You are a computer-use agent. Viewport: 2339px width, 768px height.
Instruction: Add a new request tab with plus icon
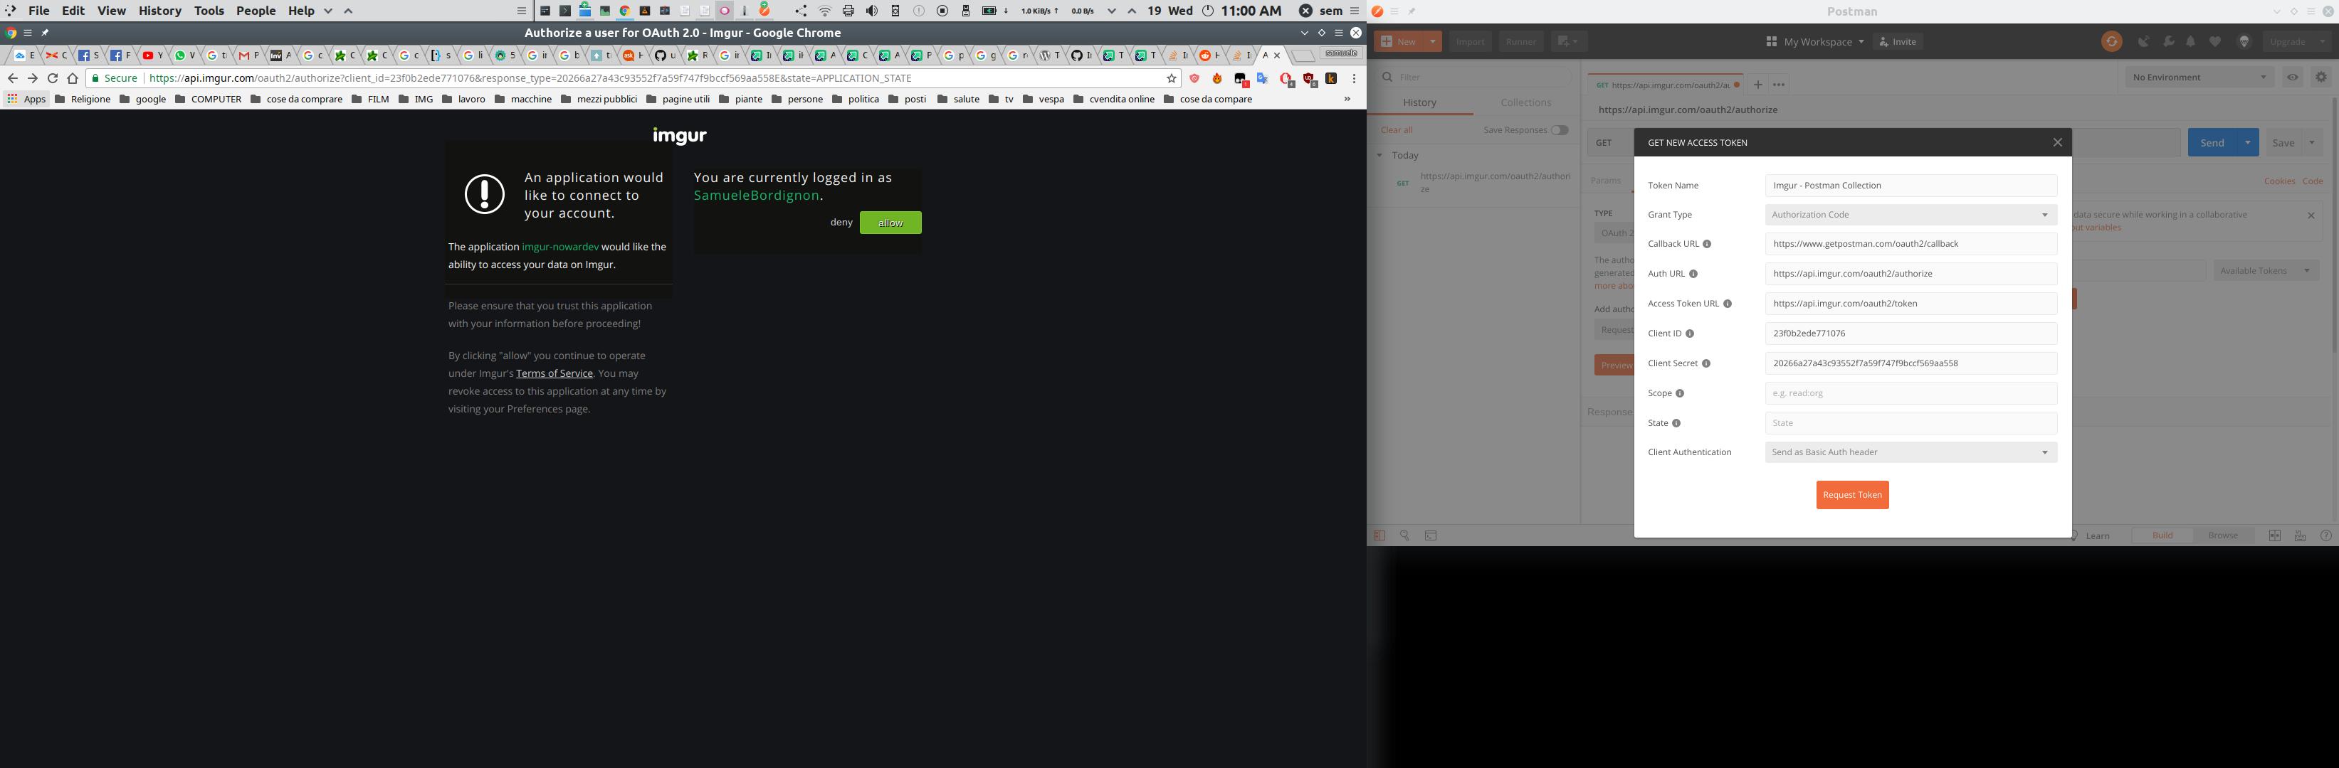[x=1757, y=85]
